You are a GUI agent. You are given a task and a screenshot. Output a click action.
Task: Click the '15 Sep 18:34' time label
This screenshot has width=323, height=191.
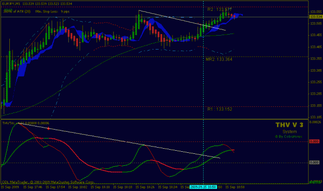pos(167,187)
